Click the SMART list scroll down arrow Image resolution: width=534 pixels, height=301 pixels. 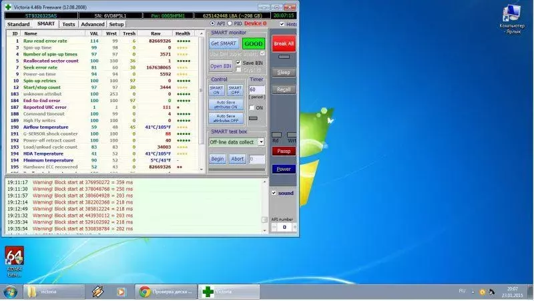pyautogui.click(x=202, y=170)
